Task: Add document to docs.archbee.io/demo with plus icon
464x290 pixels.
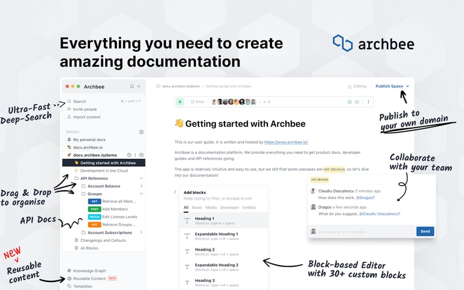Action: [142, 155]
